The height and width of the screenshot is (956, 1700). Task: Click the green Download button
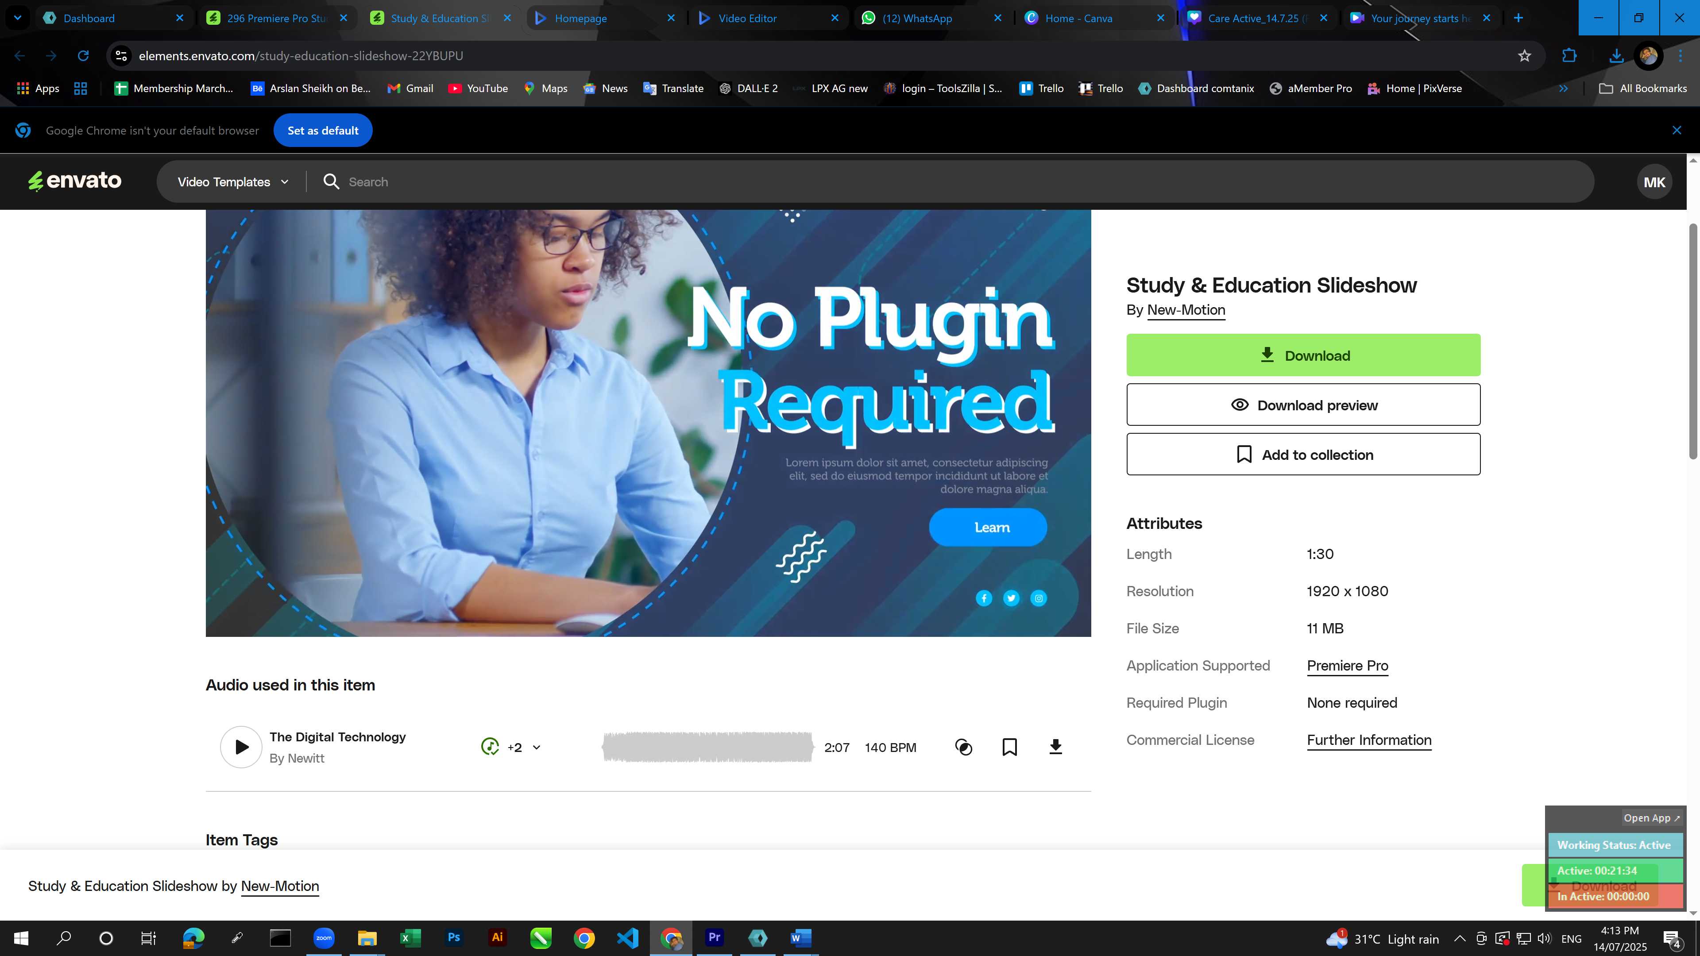click(1303, 355)
